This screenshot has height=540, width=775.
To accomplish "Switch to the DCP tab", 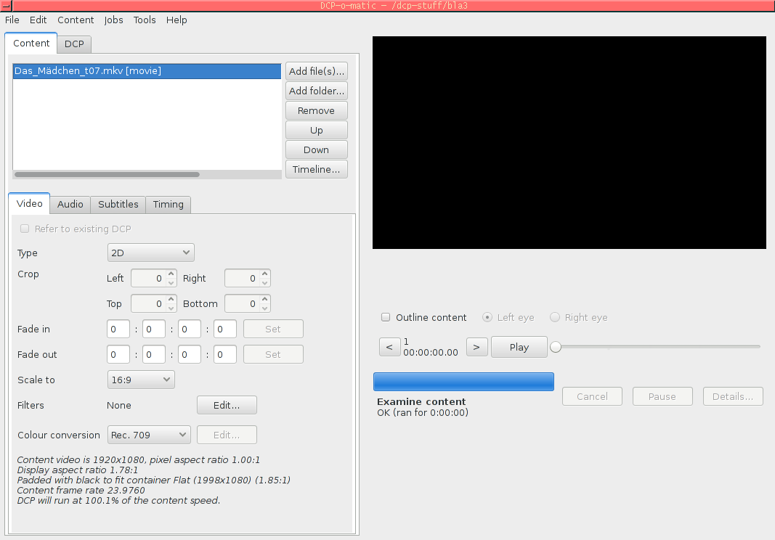I will pyautogui.click(x=74, y=44).
